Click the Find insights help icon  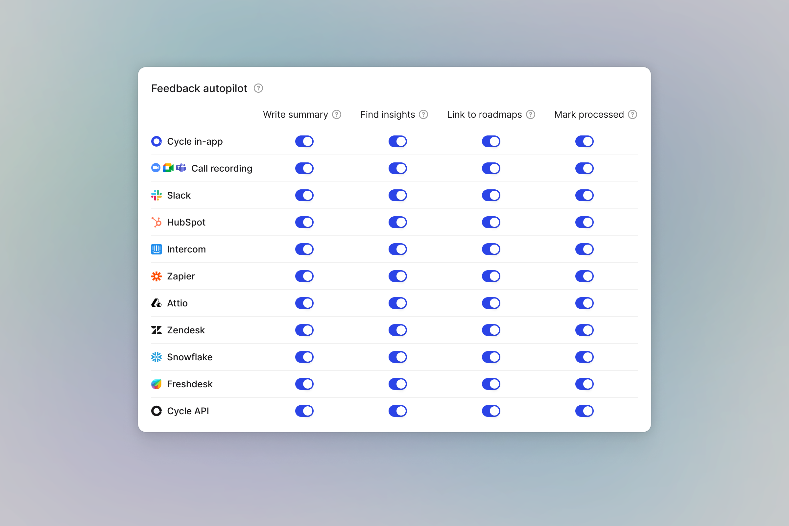click(x=423, y=115)
